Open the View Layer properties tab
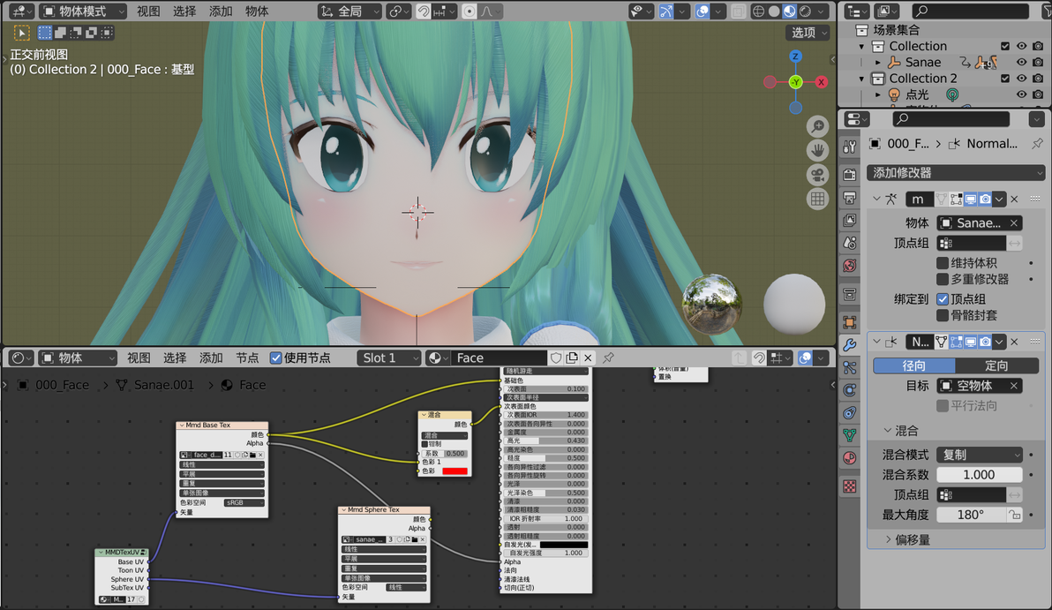1052x610 pixels. point(849,220)
